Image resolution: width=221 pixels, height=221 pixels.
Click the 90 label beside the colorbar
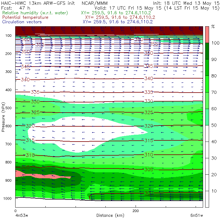[x=214, y=59]
